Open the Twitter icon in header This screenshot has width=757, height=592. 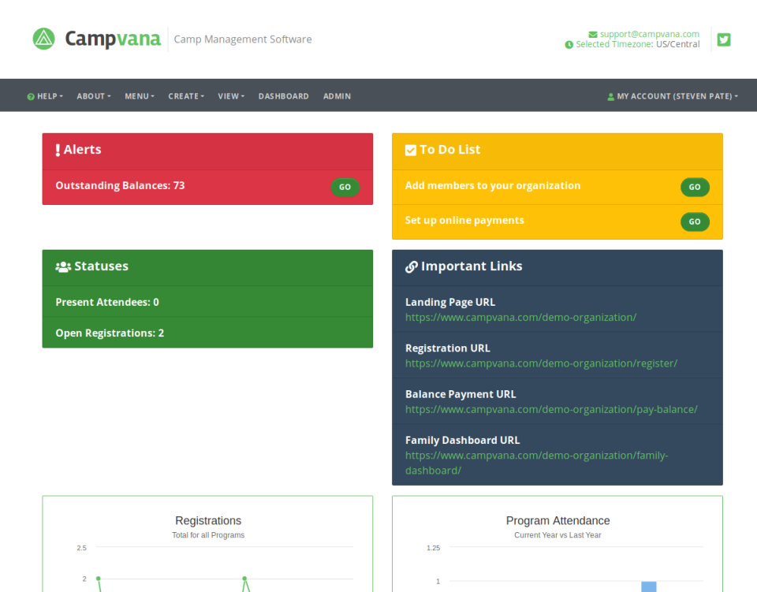tap(724, 39)
